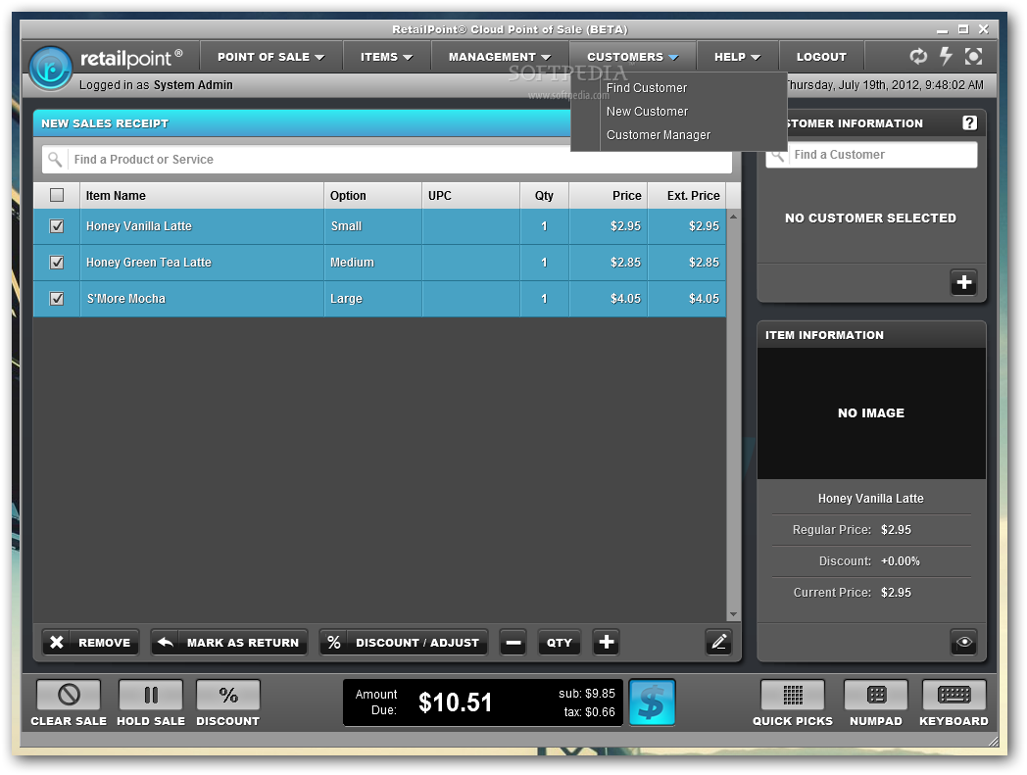Click Logout in the top bar
Image resolution: width=1027 pixels, height=775 pixels.
(821, 57)
